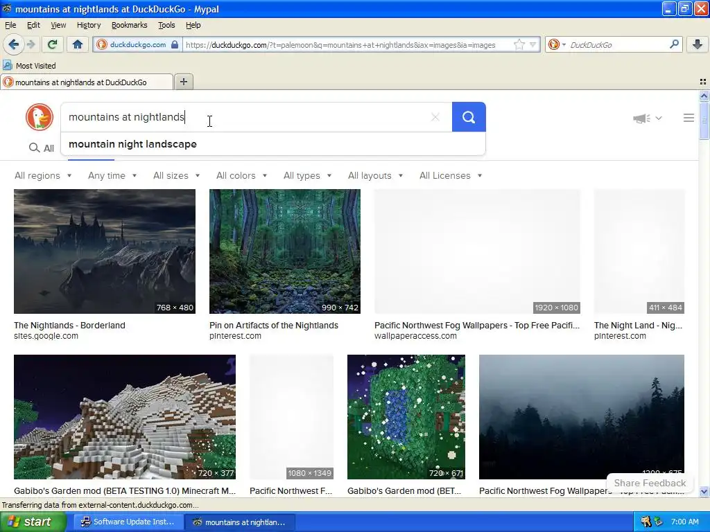
Task: Expand the All colors filter
Action: coord(241,175)
